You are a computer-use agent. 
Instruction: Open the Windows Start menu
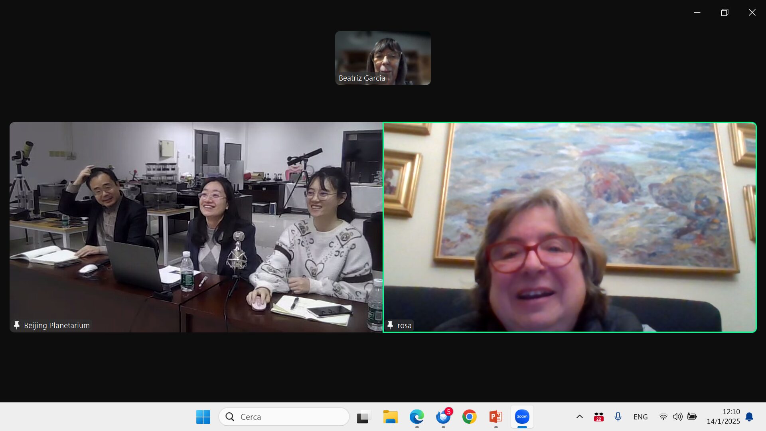203,417
